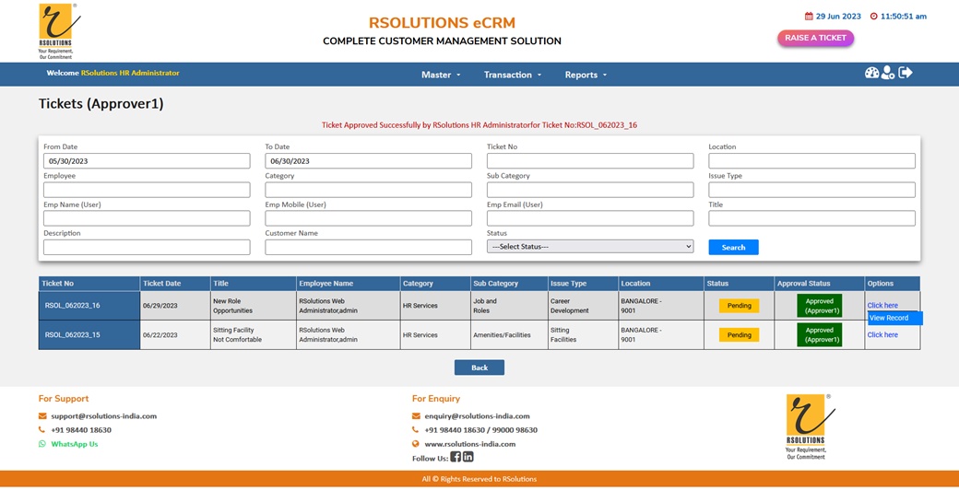The height and width of the screenshot is (490, 959).
Task: Focus the Ticket No input field
Action: click(590, 161)
